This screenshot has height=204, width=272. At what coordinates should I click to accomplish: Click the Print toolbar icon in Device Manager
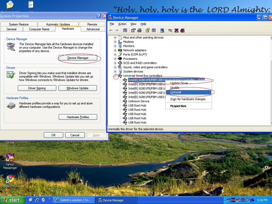tap(139, 30)
